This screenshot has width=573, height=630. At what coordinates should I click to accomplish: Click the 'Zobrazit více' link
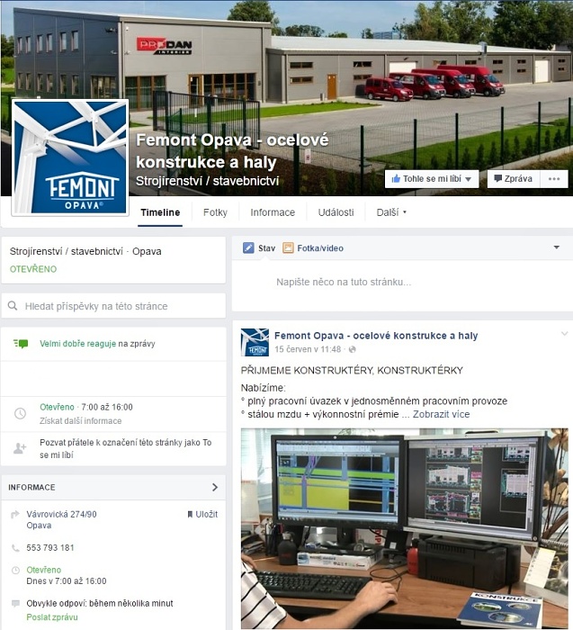(441, 414)
